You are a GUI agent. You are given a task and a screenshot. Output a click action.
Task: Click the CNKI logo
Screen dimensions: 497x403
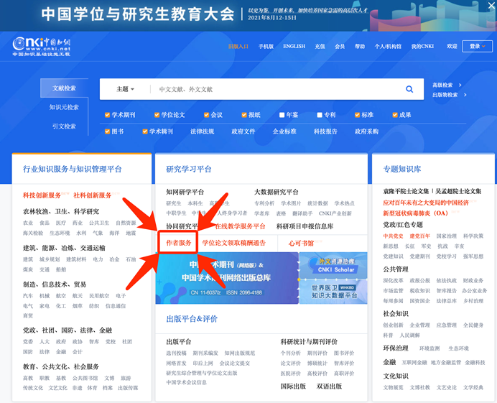(x=41, y=47)
